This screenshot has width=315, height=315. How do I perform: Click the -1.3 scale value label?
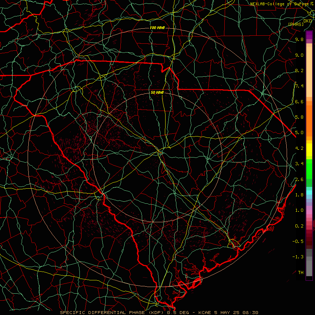pyautogui.click(x=298, y=257)
